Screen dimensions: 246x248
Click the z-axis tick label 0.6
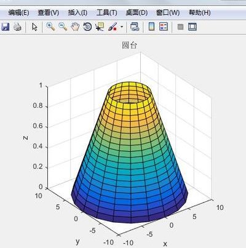click(38, 126)
